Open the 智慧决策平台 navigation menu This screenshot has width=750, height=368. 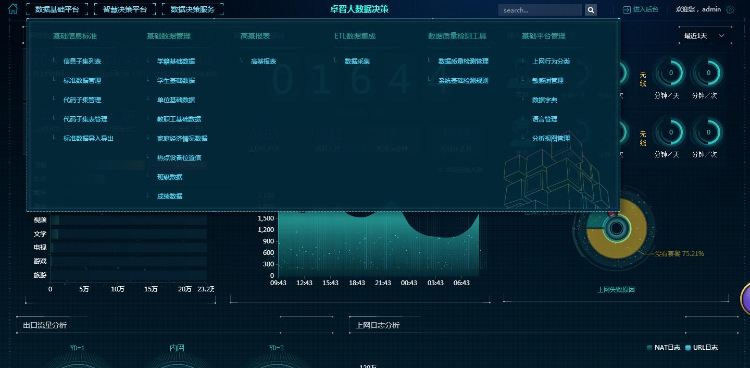pyautogui.click(x=125, y=9)
